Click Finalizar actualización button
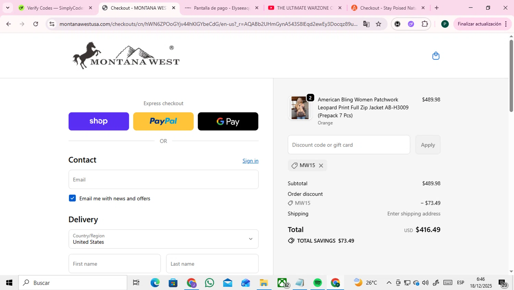 pyautogui.click(x=479, y=24)
